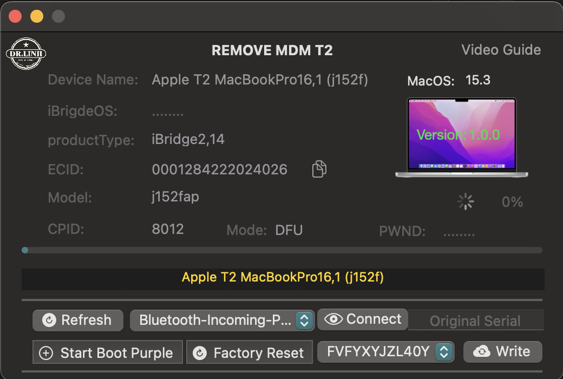Click the eye icon on Connect
563x379 pixels.
click(333, 319)
